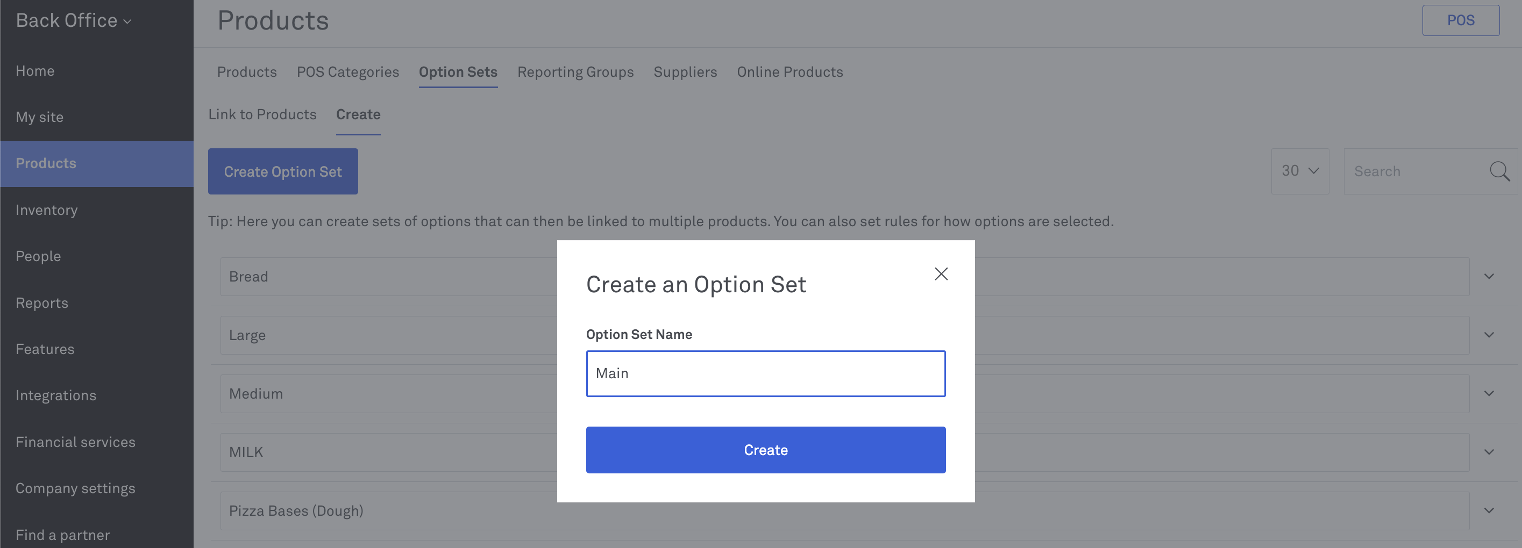Screen dimensions: 1522x548
Task: Switch to the Reporting Groups tab
Action: click(575, 72)
